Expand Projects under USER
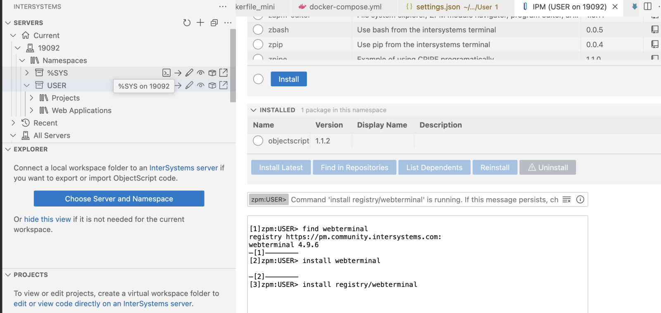Viewport: 661px width, 313px height. [31, 98]
